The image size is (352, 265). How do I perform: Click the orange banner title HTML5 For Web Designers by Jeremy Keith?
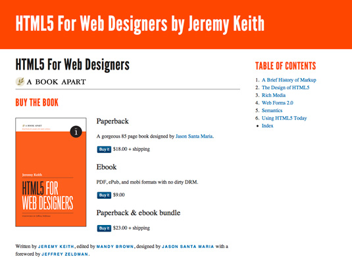(140, 24)
